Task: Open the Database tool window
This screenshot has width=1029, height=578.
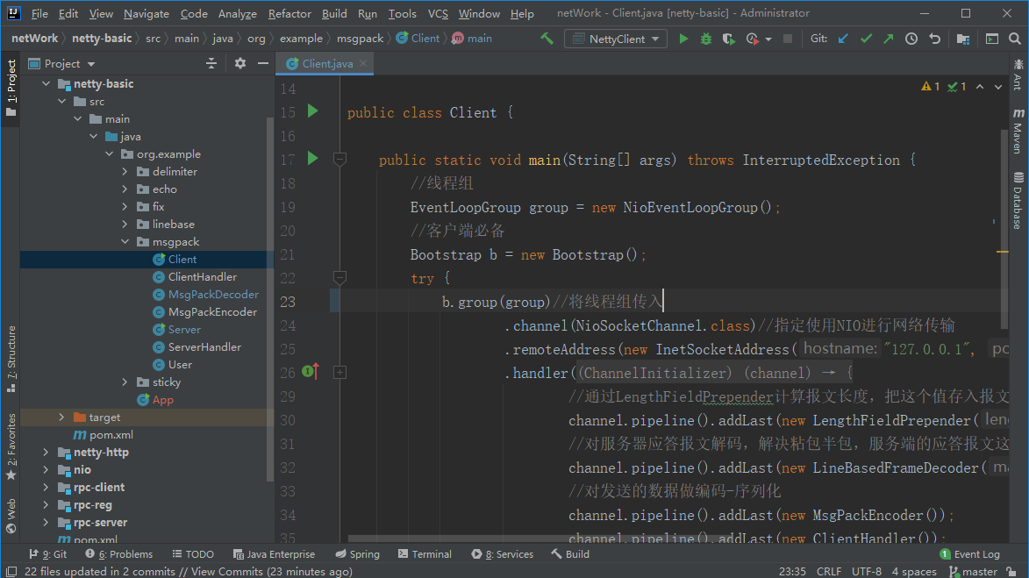Action: pos(1018,200)
